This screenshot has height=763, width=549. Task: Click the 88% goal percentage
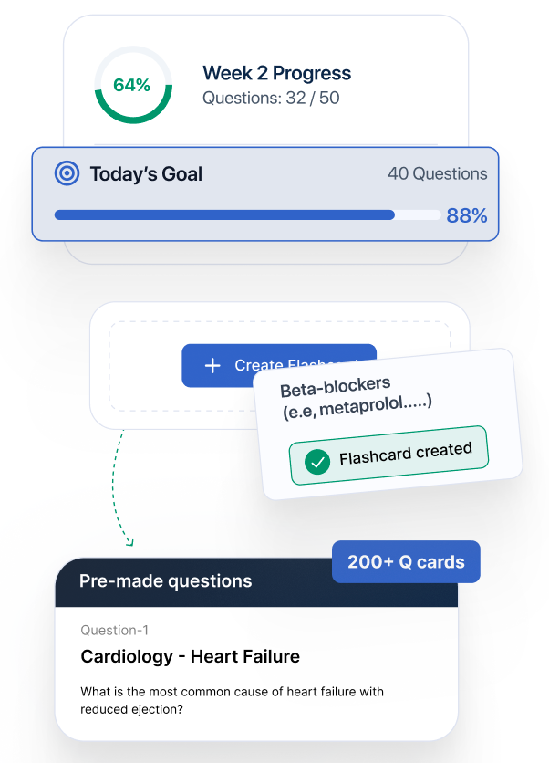coord(466,216)
